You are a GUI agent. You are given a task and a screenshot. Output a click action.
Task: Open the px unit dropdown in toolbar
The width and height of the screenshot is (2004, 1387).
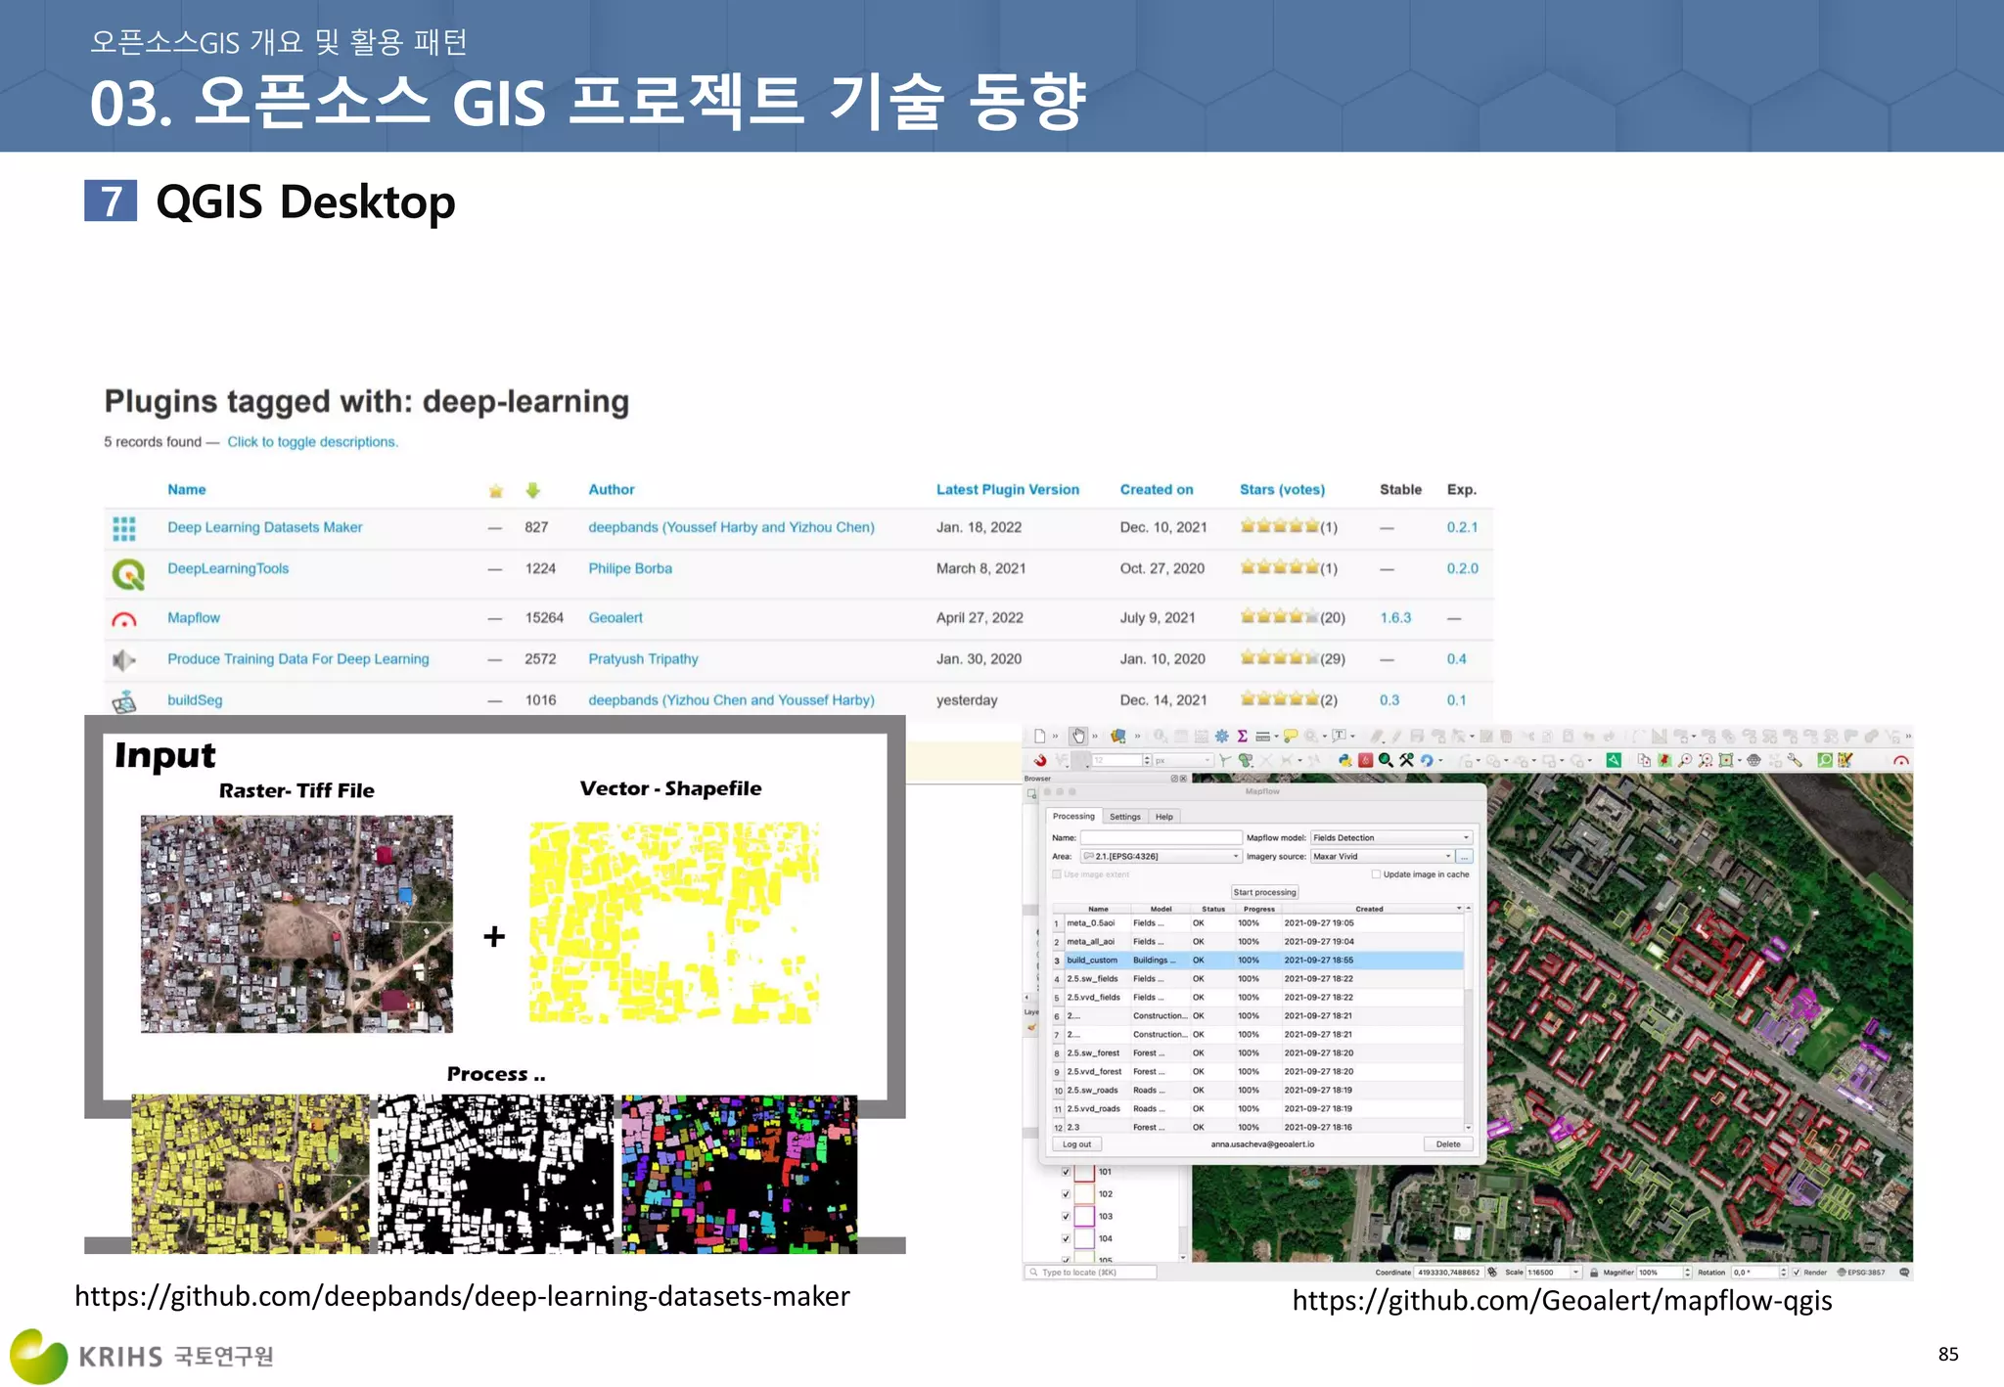(x=1183, y=760)
